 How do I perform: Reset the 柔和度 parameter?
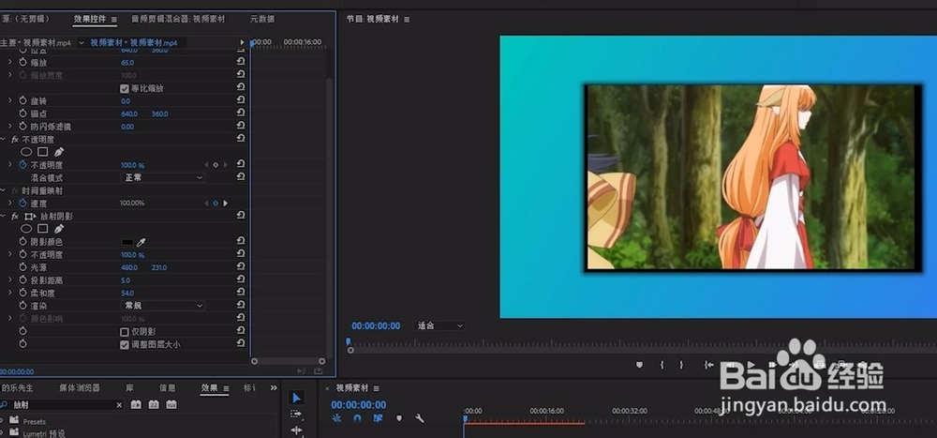[x=240, y=293]
